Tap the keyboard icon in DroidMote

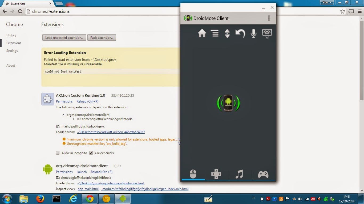click(x=267, y=34)
